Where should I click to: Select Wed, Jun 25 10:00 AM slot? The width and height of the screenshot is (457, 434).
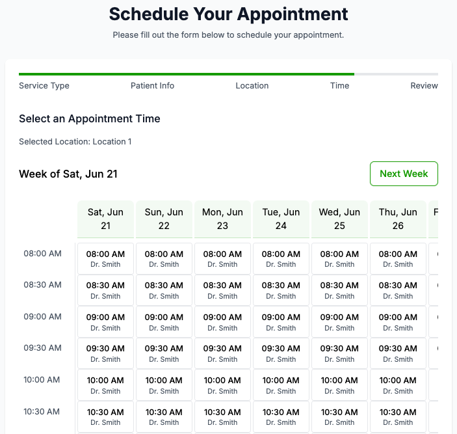339,385
